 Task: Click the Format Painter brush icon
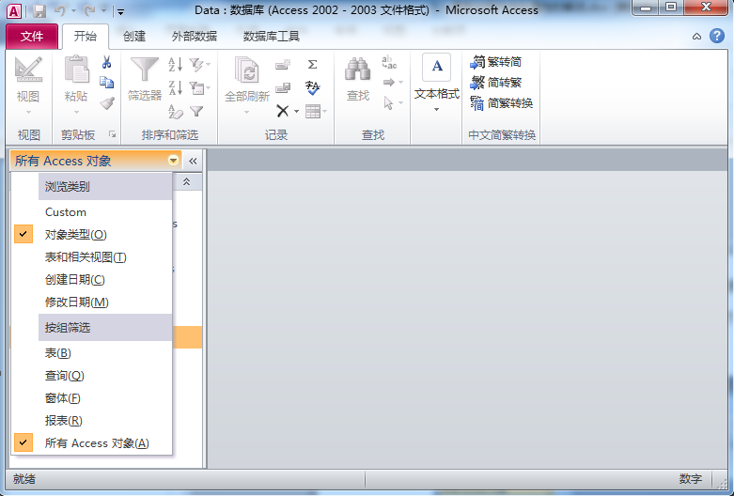click(107, 103)
